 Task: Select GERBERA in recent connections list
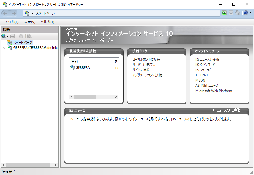pyautogui.click(x=83, y=68)
